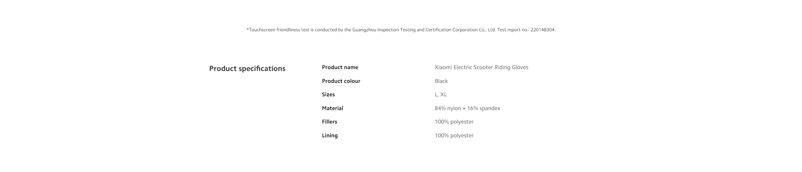Click the Lining 100% polyester value
The width and height of the screenshot is (802, 172).
(x=454, y=136)
